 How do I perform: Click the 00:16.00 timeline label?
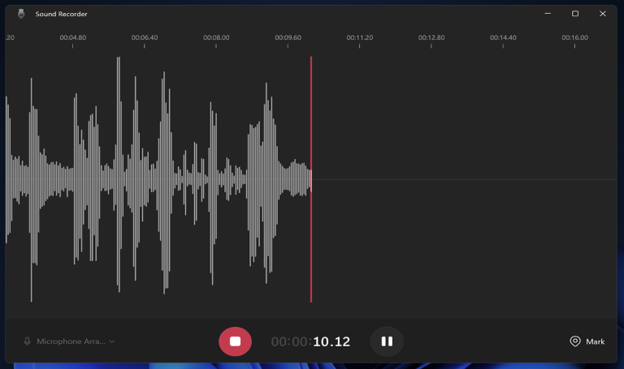[x=574, y=38]
